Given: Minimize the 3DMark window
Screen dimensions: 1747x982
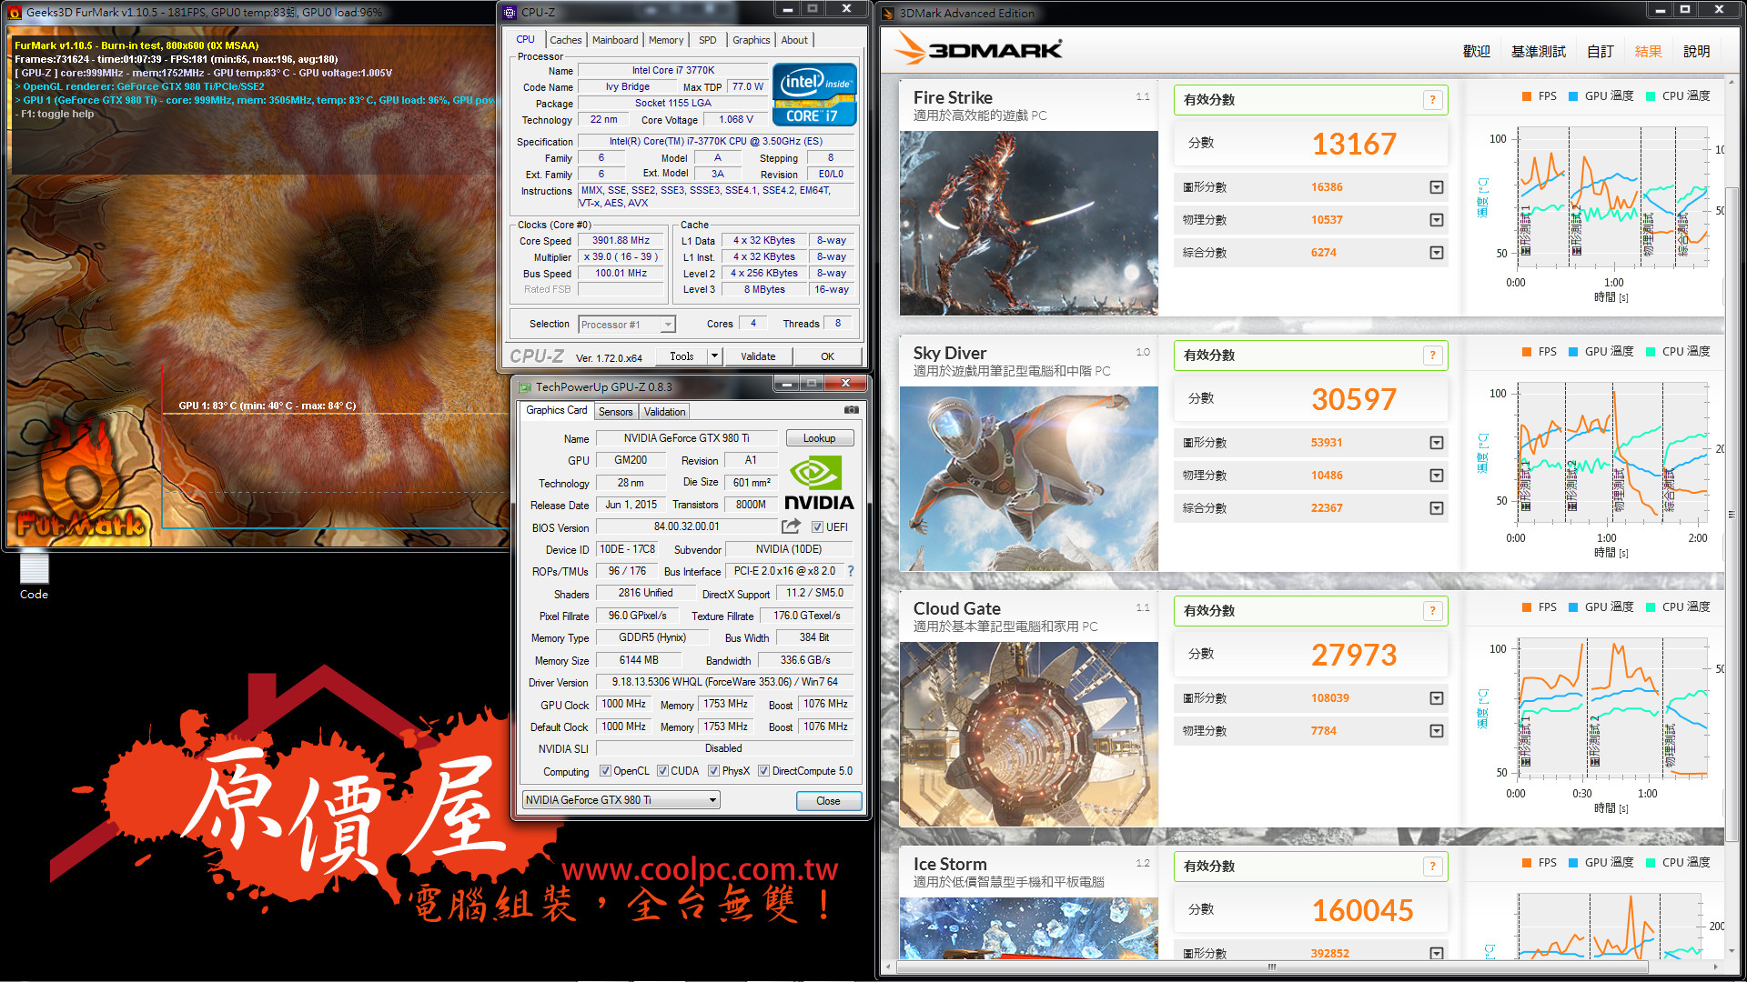Looking at the screenshot, I should (x=1660, y=10).
